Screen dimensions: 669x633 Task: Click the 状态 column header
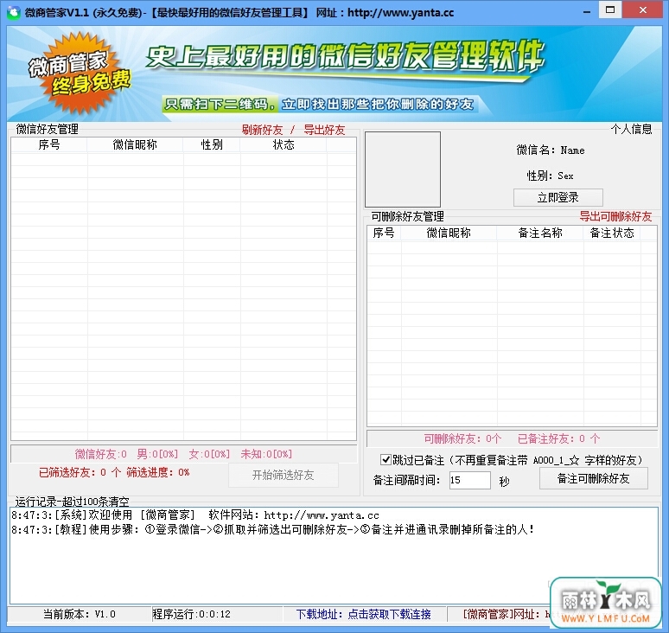284,144
